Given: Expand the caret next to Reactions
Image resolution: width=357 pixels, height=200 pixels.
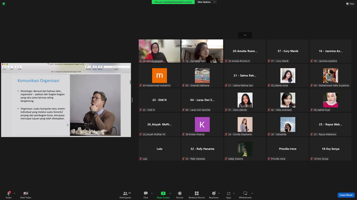Looking at the screenshot, I should click(219, 193).
